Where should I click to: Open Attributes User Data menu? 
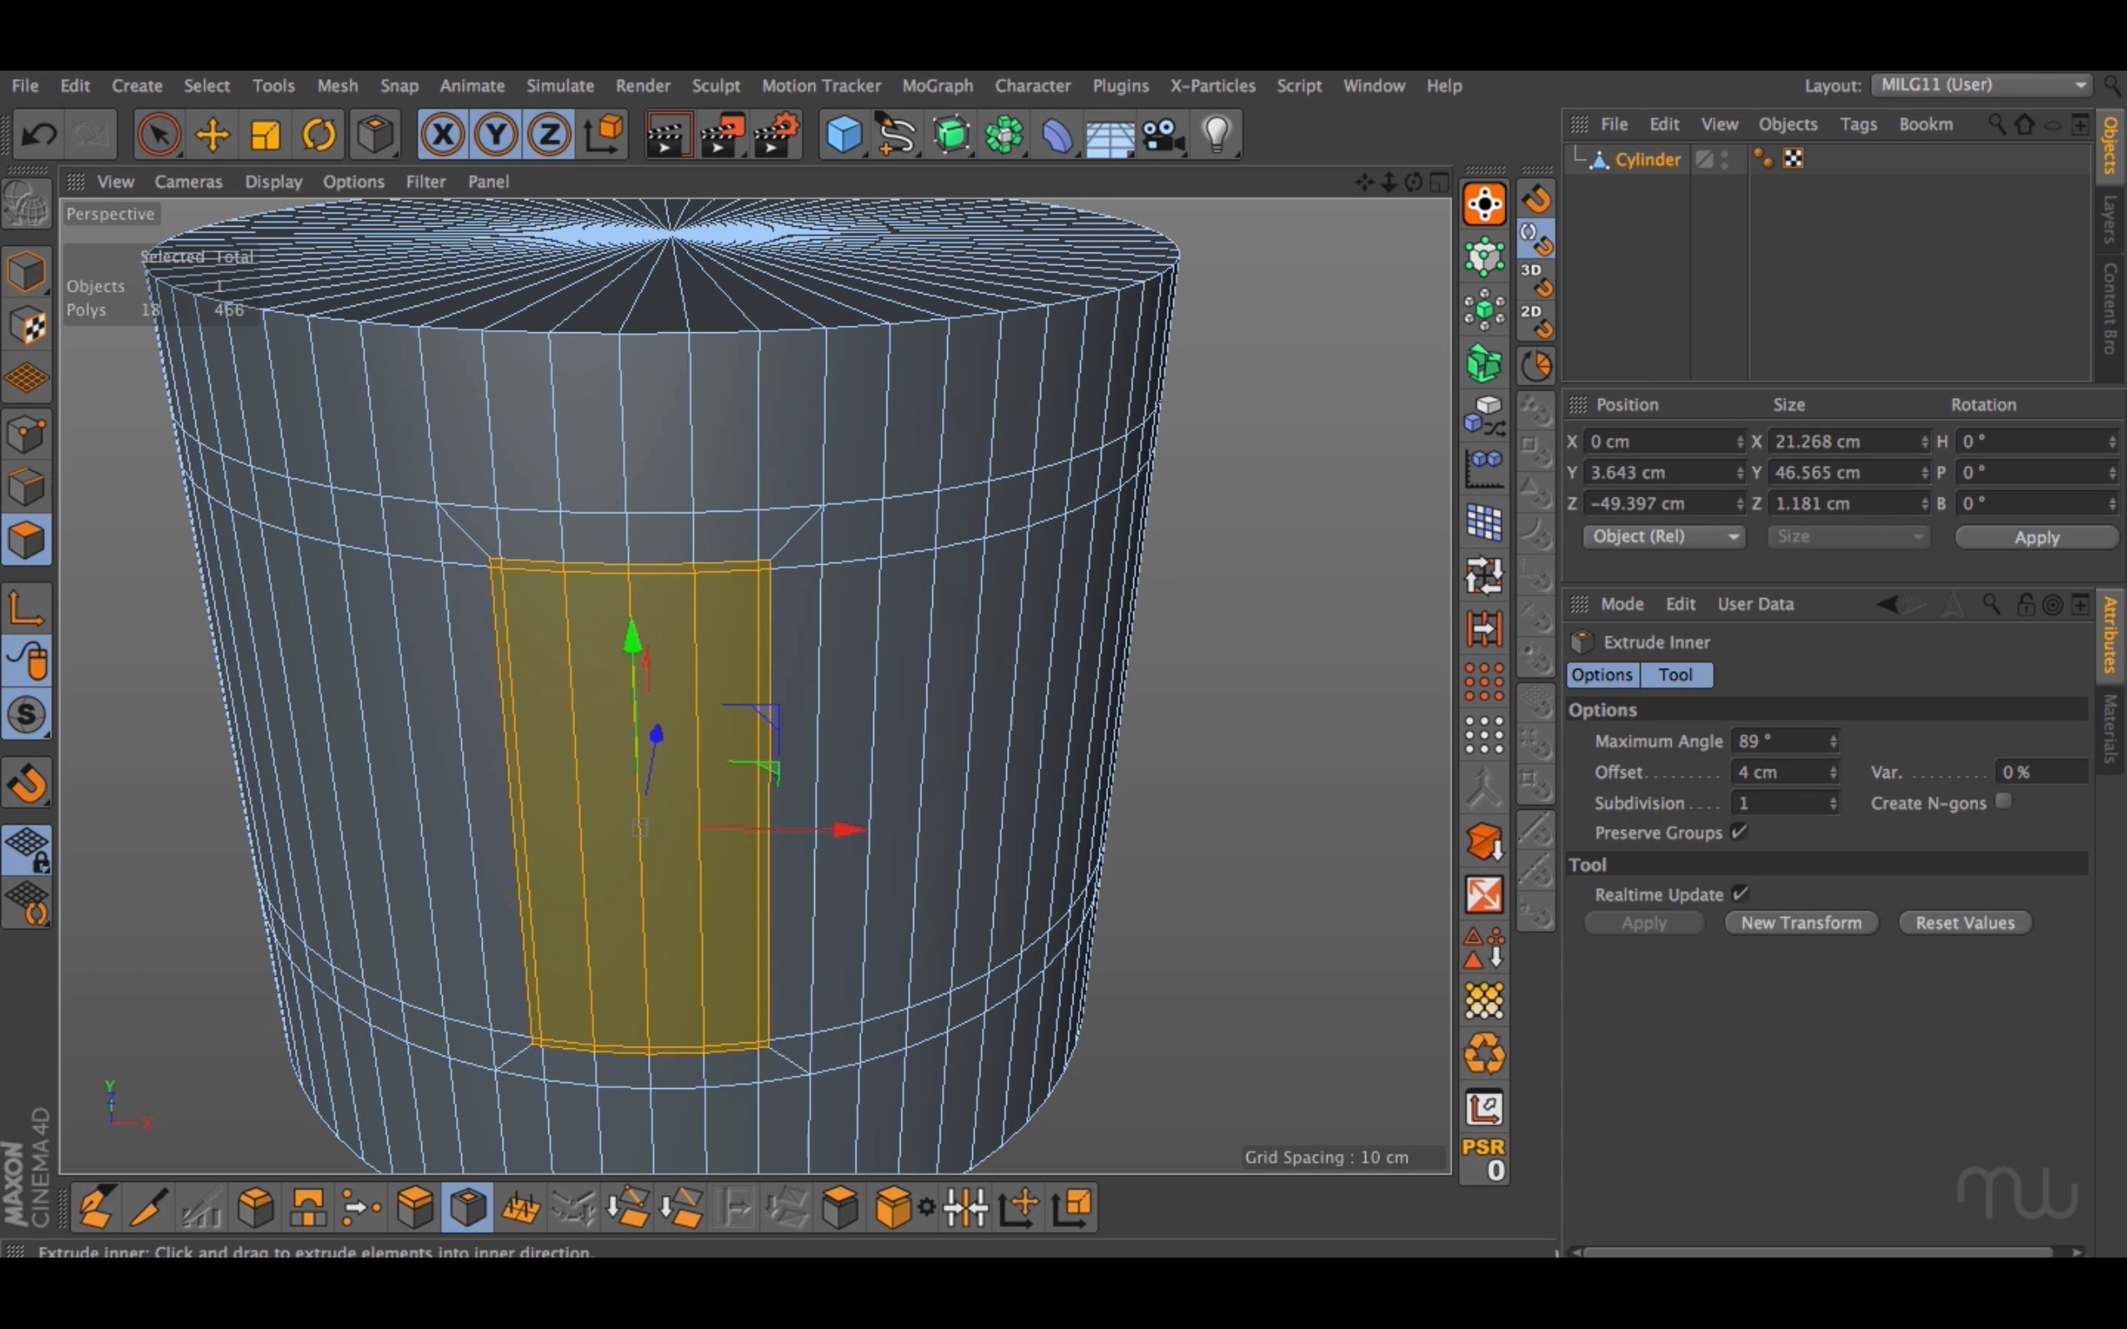(1756, 604)
